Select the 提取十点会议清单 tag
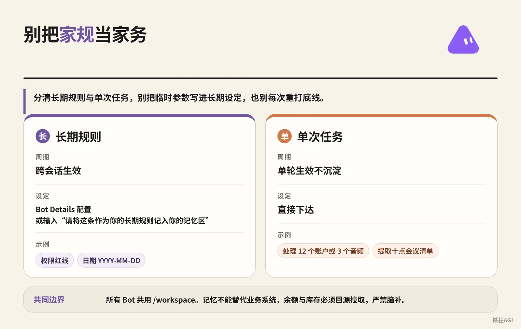521x329 pixels. (x=405, y=251)
